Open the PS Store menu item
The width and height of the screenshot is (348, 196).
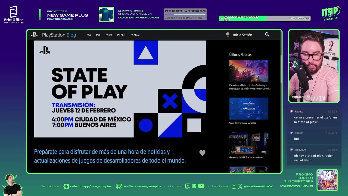coord(135,35)
